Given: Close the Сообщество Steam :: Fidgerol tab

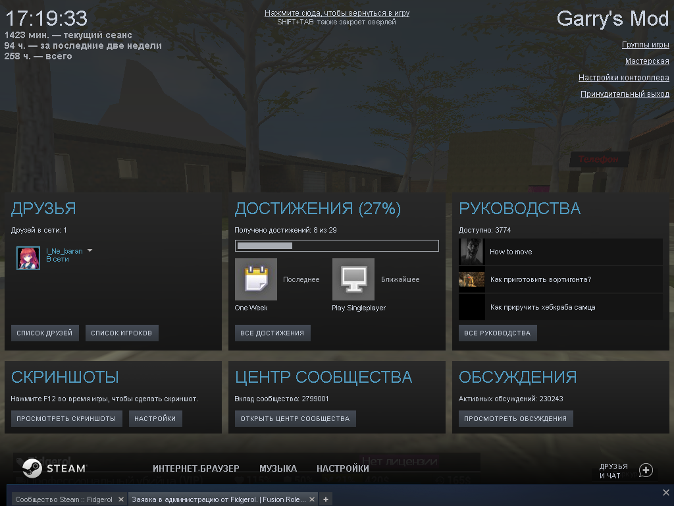Looking at the screenshot, I should point(121,499).
